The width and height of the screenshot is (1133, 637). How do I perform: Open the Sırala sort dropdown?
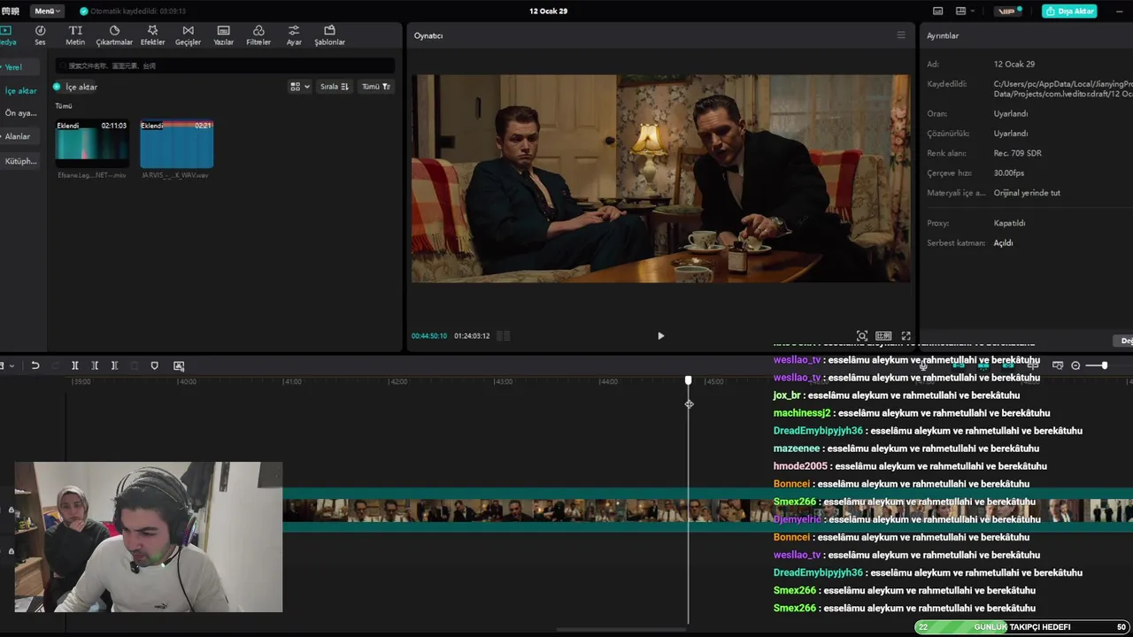pyautogui.click(x=335, y=87)
